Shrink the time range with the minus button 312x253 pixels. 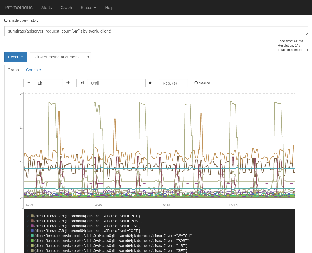(x=29, y=83)
